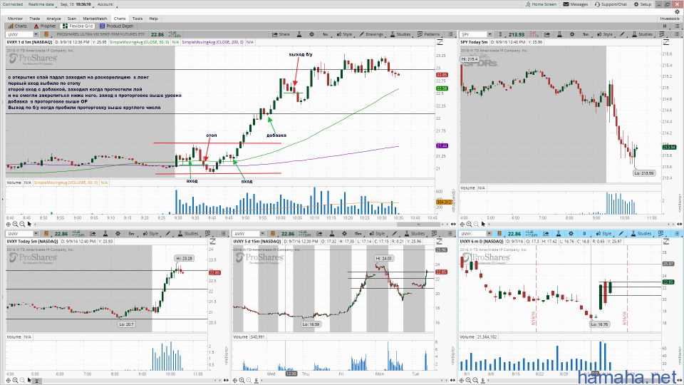The height and width of the screenshot is (385, 684).
Task: Open chart settings gear in UVXY 5d 15m chart
Action: point(344,234)
